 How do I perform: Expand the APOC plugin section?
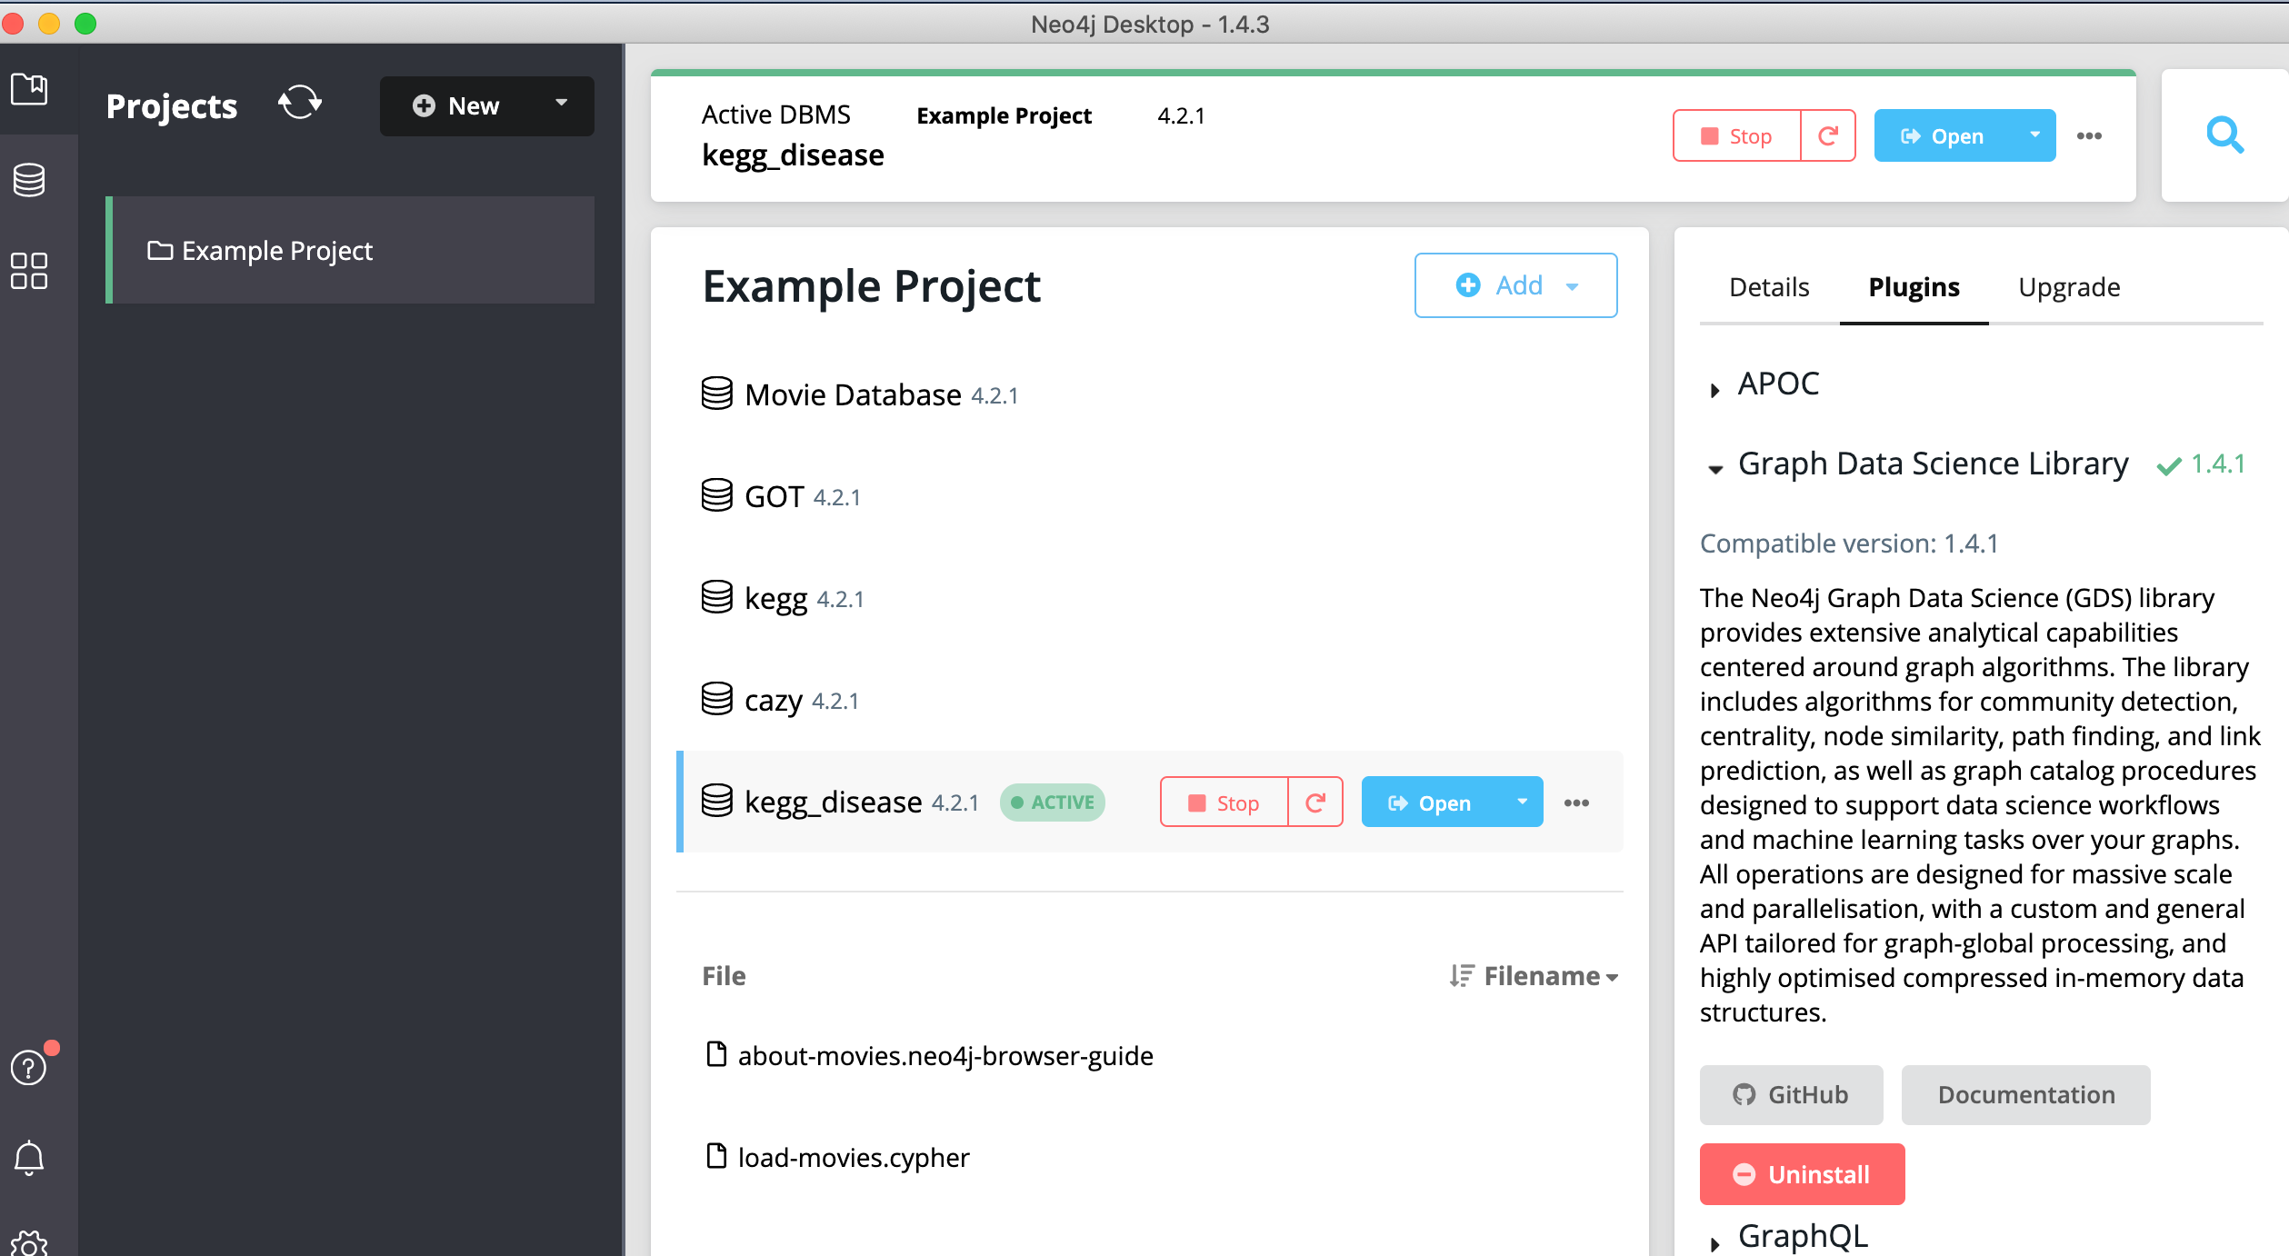[1715, 389]
